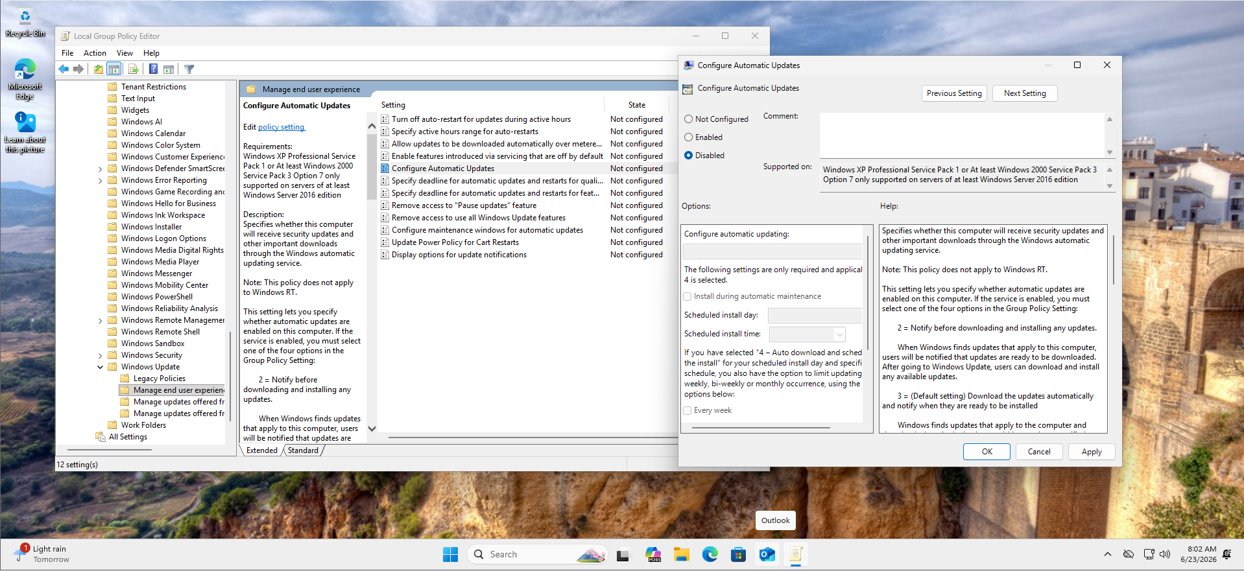Click the Windows Sandbox folder icon in tree
This screenshot has width=1244, height=571.
tap(113, 344)
